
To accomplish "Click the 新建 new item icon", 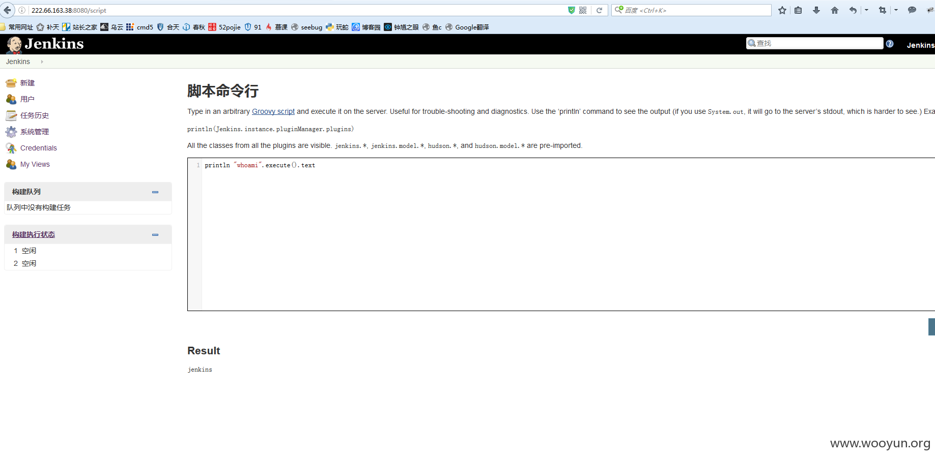I will tap(11, 83).
